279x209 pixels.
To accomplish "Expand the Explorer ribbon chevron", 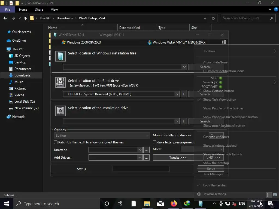I will 270,10.
